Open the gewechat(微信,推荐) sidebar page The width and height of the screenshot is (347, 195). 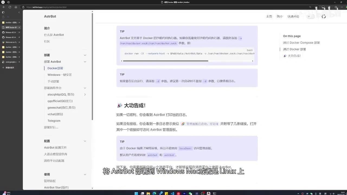[x=61, y=108]
